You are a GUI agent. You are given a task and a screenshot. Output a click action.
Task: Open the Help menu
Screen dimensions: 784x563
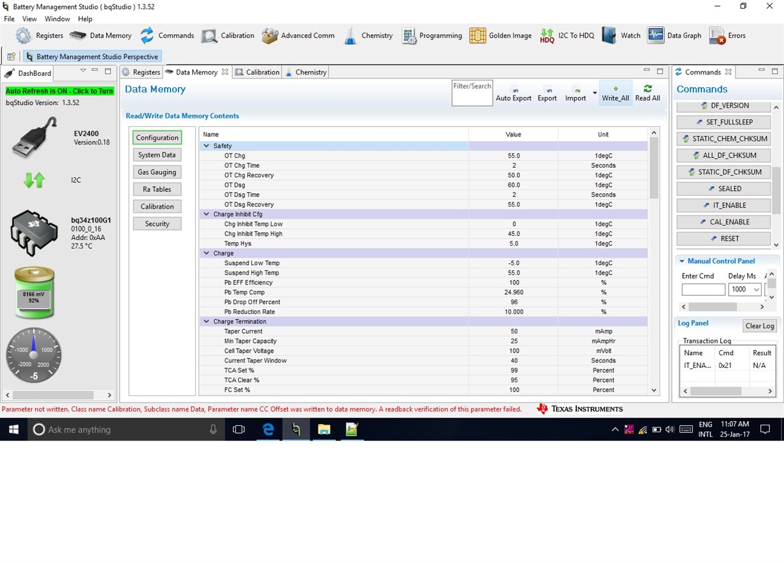click(x=85, y=19)
